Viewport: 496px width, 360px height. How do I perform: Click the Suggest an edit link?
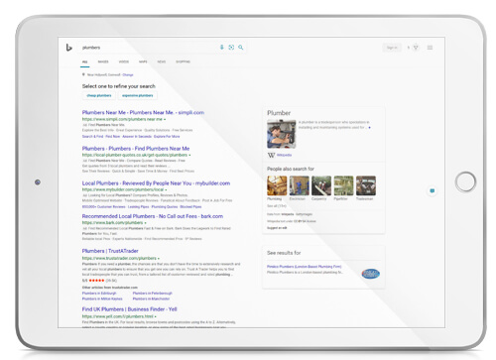(x=277, y=228)
